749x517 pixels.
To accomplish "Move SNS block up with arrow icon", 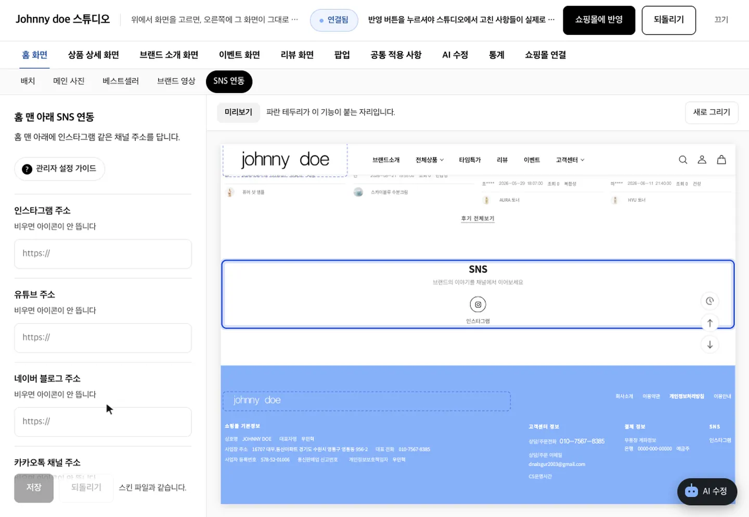I will [x=709, y=323].
